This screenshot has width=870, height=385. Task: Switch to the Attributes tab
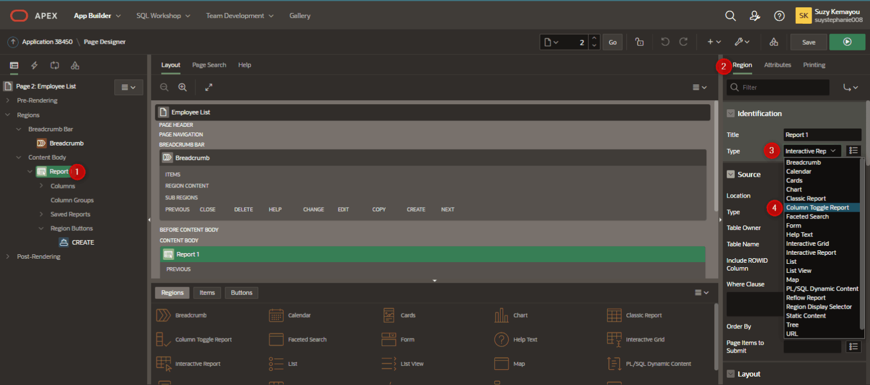(777, 65)
